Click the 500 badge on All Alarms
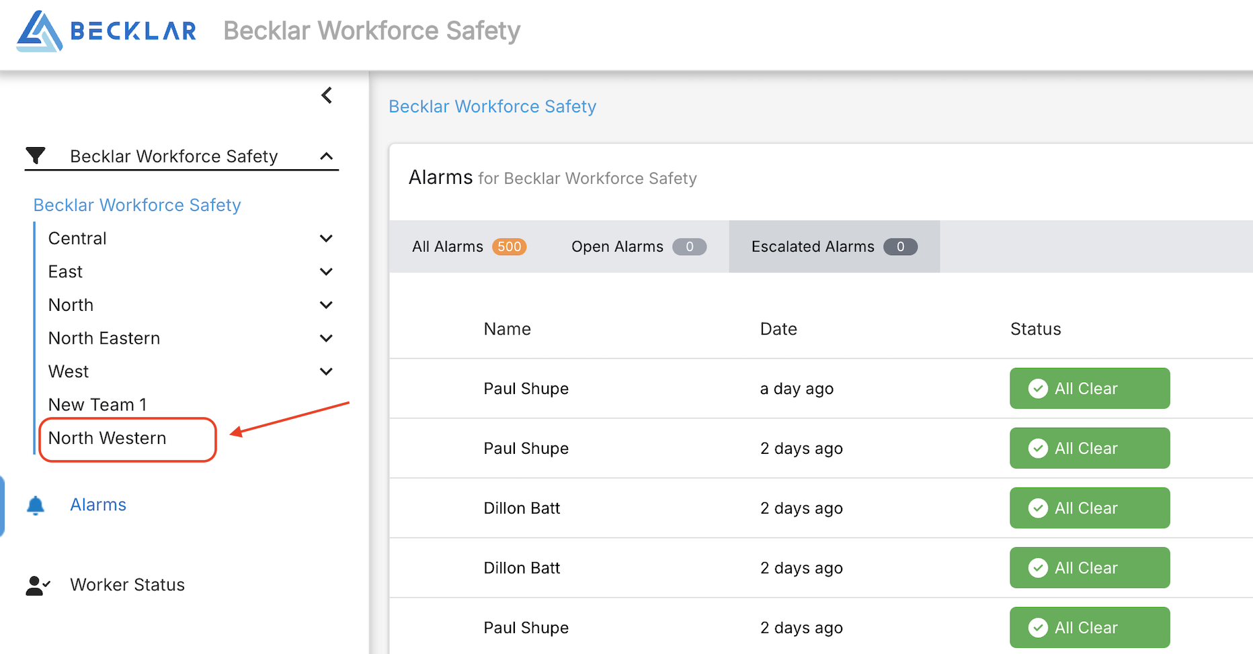The height and width of the screenshot is (654, 1253). coord(510,247)
